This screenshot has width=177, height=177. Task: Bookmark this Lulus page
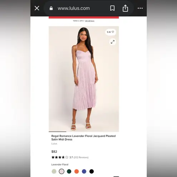click(x=112, y=8)
